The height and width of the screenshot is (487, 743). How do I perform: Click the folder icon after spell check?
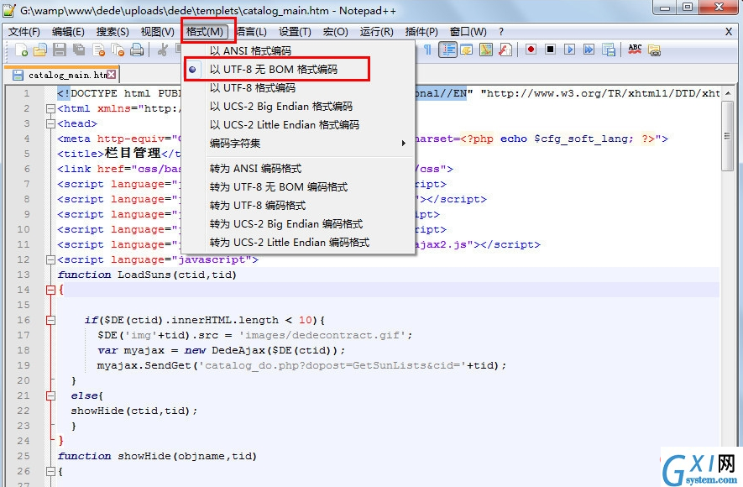pyautogui.click(x=654, y=50)
